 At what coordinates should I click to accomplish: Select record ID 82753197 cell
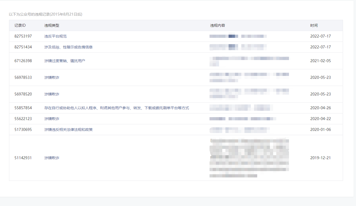[x=23, y=36]
